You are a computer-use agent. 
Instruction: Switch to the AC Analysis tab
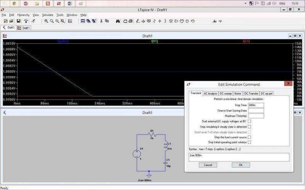point(210,93)
